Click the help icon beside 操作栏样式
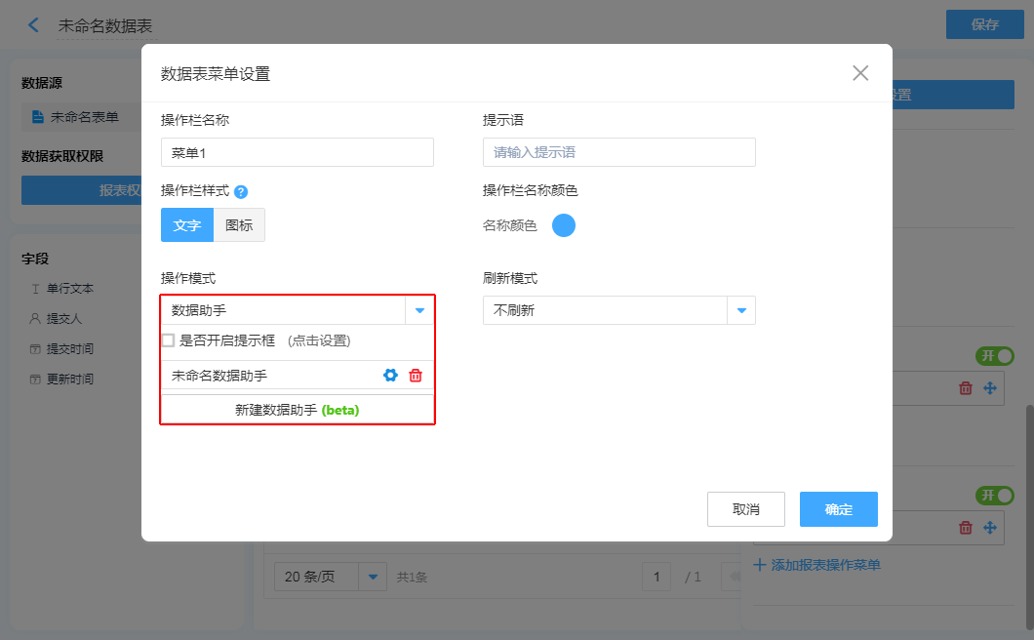Screen dimensions: 1034x640 (x=241, y=192)
